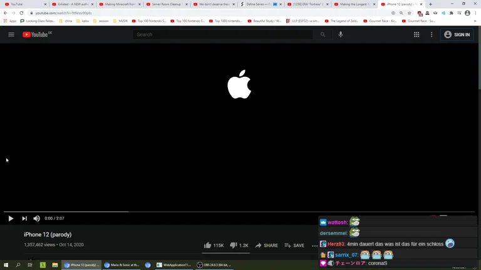Viewport: 481px width, 270px height.
Task: Focus the YouTube search field
Action: point(223,34)
